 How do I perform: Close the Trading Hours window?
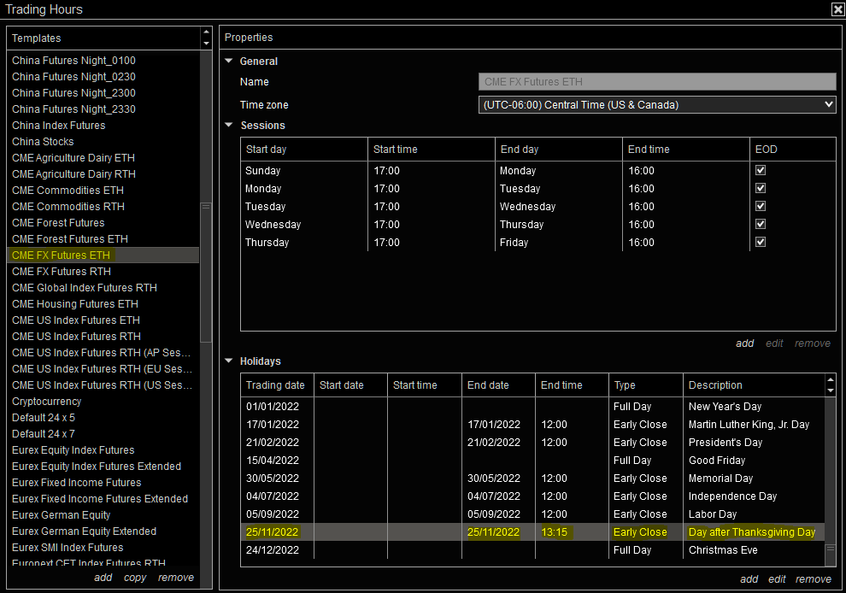point(837,9)
